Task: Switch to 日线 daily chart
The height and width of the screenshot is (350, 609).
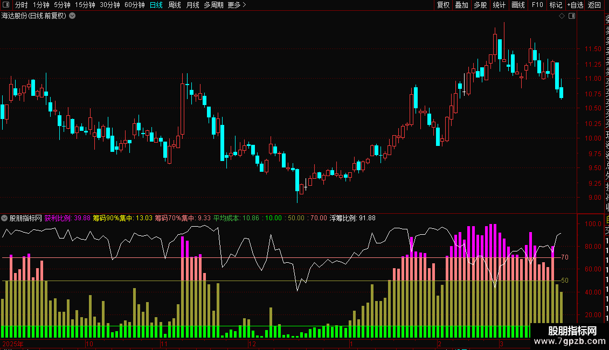Action: [x=156, y=5]
